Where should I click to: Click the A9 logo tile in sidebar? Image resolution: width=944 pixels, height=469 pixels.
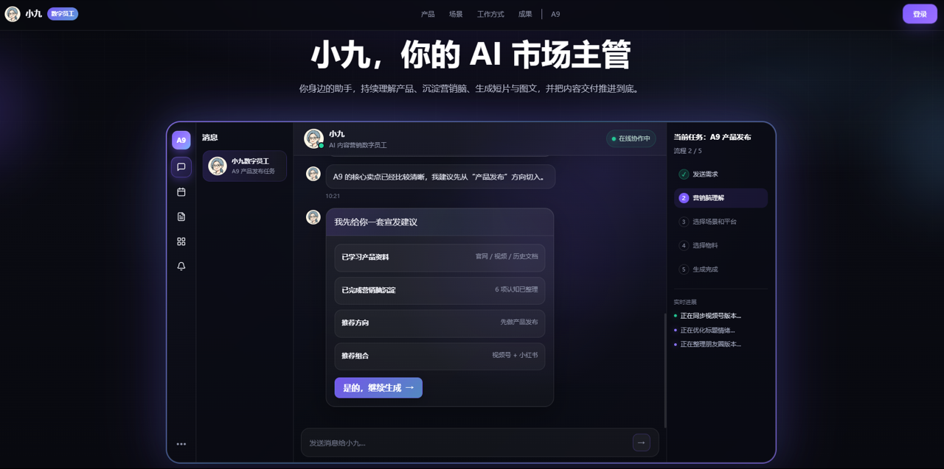(181, 140)
